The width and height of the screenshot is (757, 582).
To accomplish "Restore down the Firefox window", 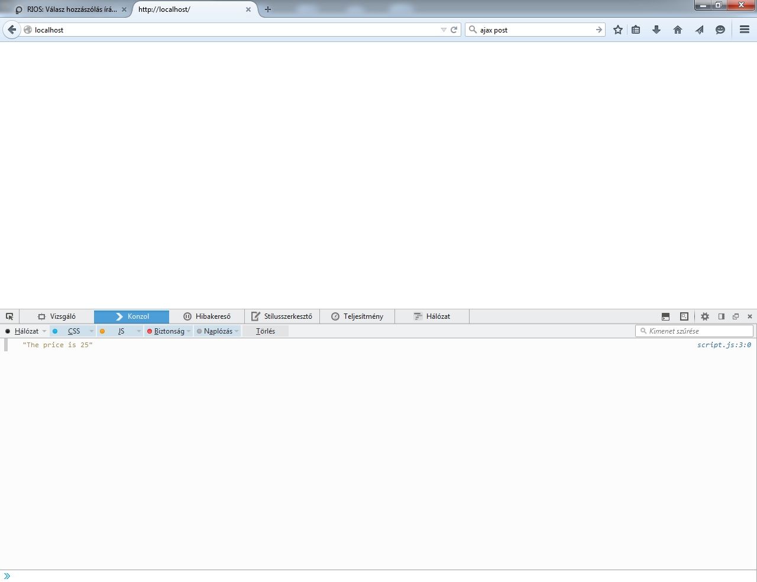I will coord(719,5).
